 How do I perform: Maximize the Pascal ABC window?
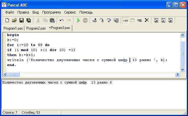pos(176,5)
